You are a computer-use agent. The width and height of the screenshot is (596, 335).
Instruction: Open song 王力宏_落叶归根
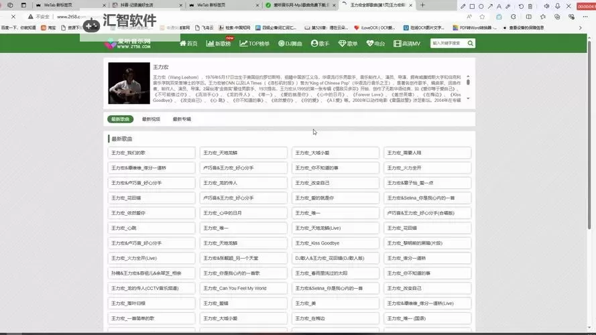click(152, 304)
